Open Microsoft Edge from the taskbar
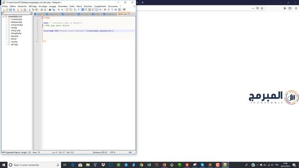Screen dimensions: 299x168 pyautogui.click(x=73, y=165)
